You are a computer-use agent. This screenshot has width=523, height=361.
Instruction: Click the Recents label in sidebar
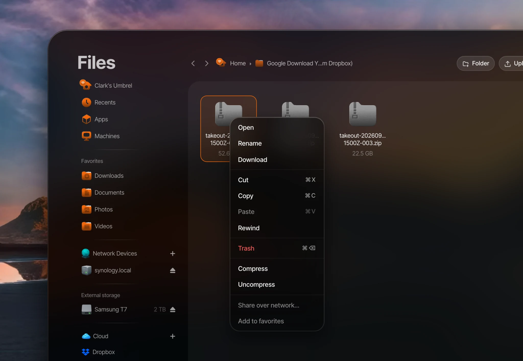[105, 102]
